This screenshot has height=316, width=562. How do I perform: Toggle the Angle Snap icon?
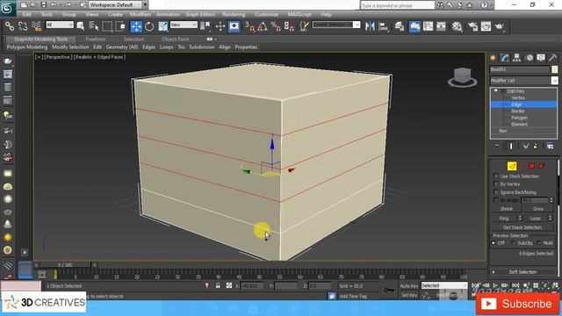263,26
